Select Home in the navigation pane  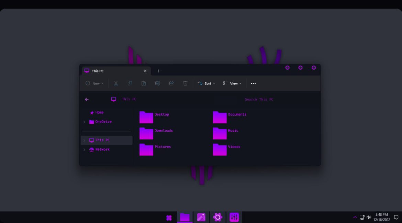[x=99, y=113]
